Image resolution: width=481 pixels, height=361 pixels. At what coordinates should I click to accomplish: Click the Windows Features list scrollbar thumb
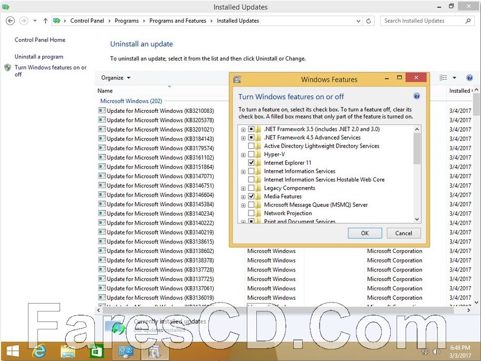tap(417, 149)
